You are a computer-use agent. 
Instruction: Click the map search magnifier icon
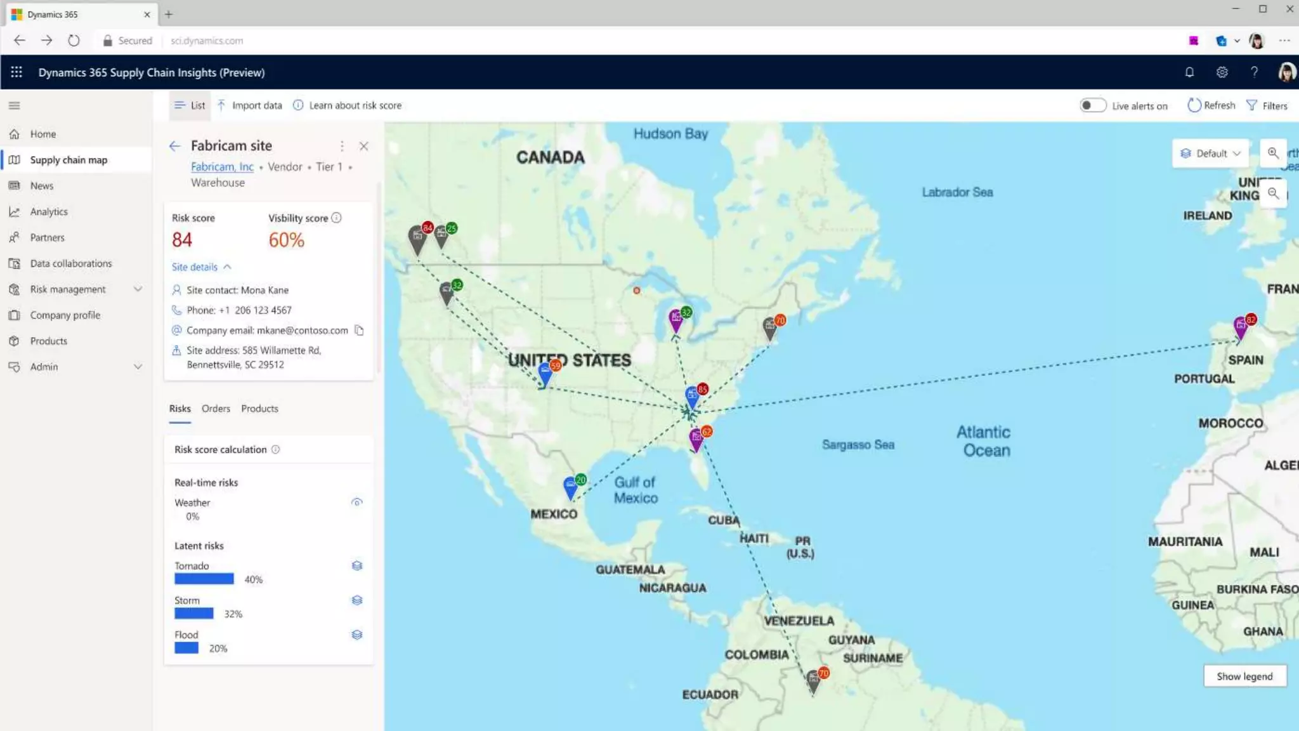click(x=1272, y=153)
